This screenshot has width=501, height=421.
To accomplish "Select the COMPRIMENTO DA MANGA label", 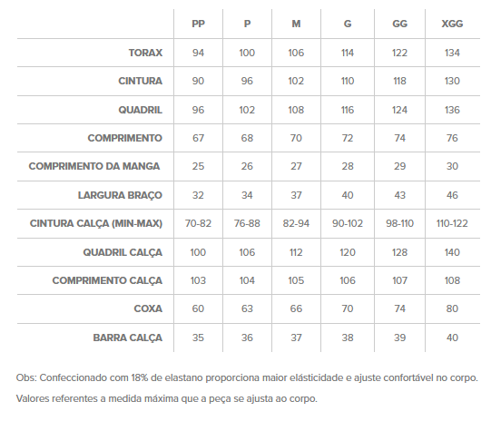I will coord(94,166).
